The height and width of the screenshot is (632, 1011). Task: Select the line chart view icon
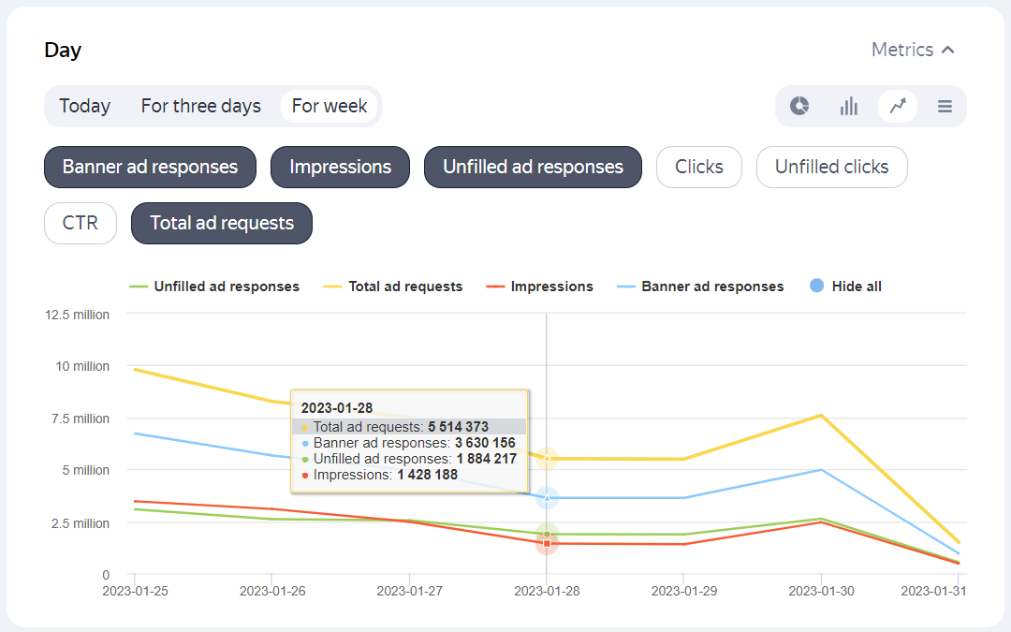(x=898, y=106)
